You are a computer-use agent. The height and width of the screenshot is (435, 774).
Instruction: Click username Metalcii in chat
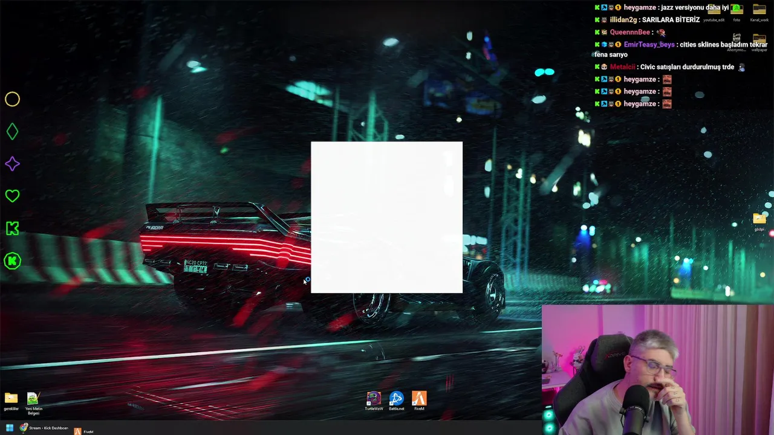coord(622,67)
